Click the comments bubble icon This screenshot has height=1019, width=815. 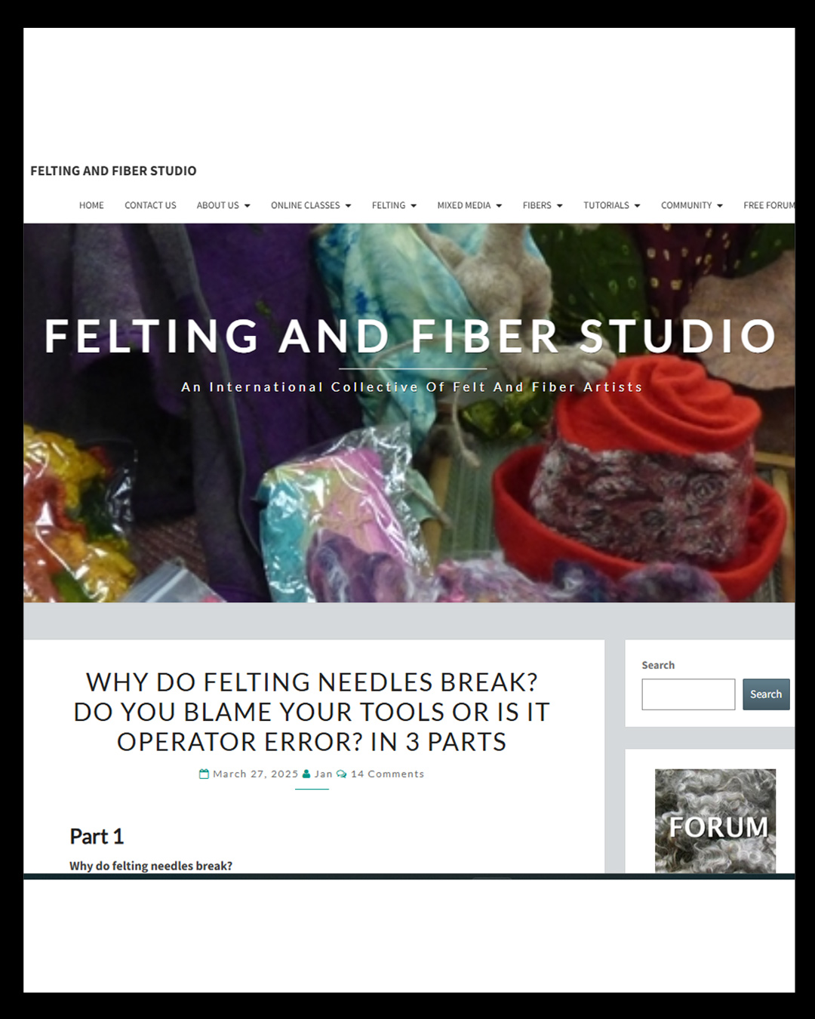pyautogui.click(x=342, y=774)
